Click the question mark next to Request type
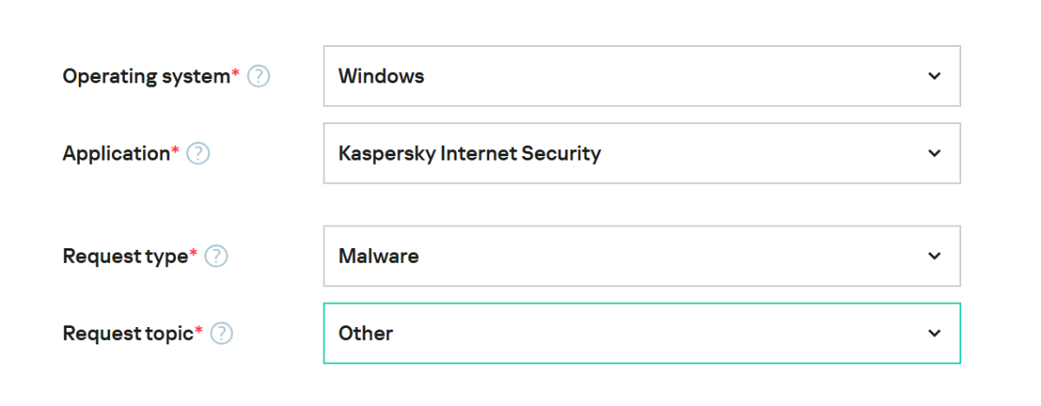This screenshot has height=406, width=1041. coord(216,257)
